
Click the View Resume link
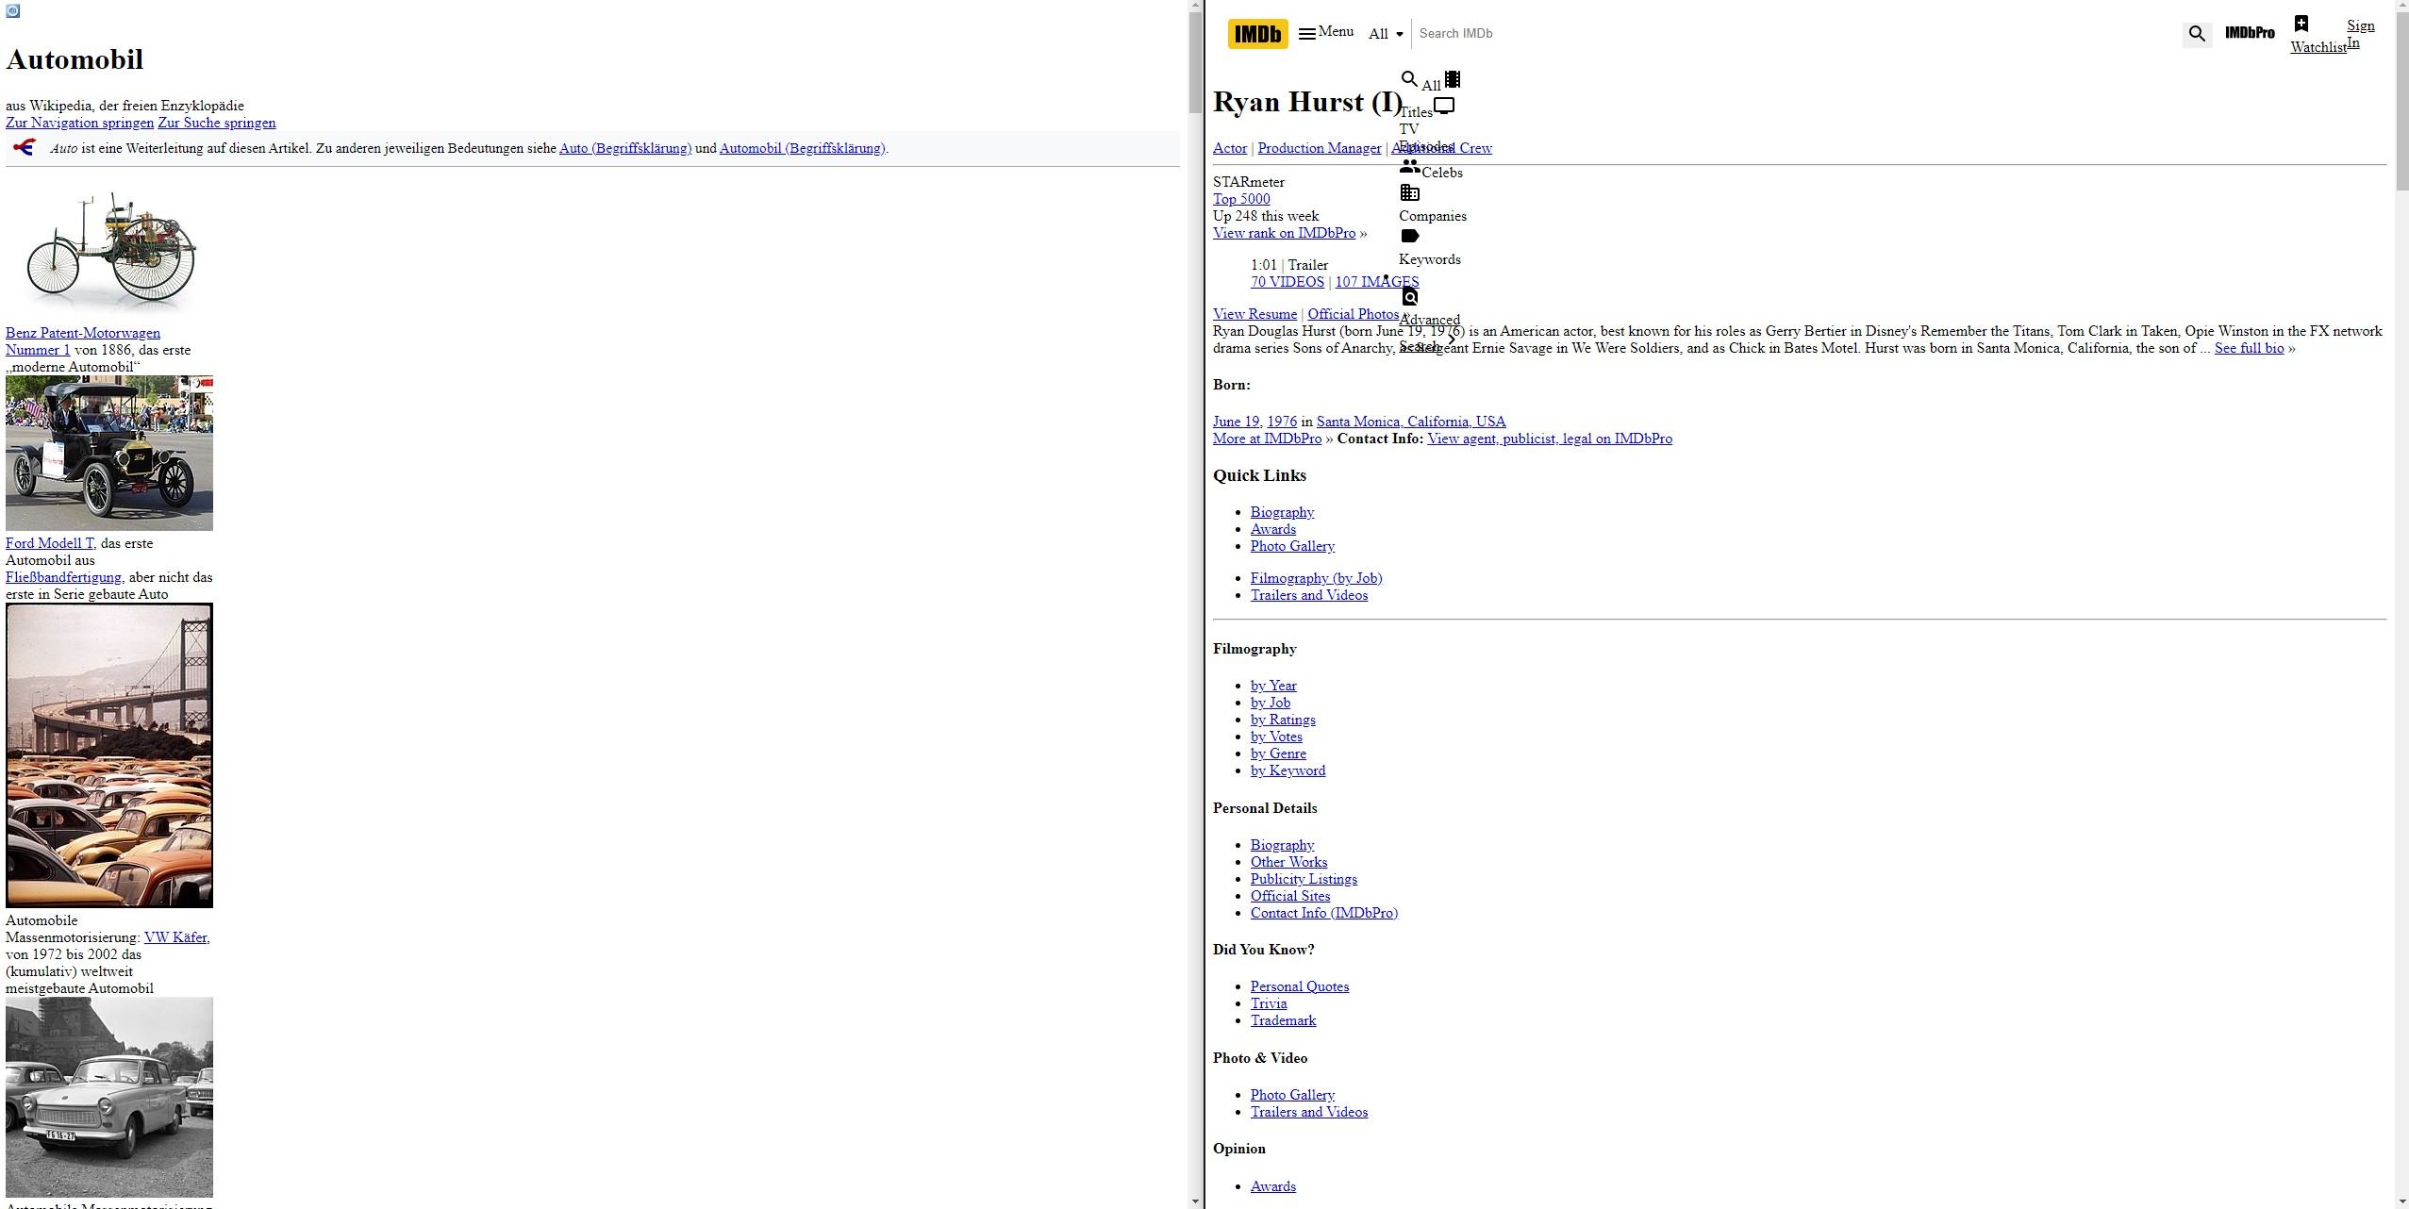1254,314
